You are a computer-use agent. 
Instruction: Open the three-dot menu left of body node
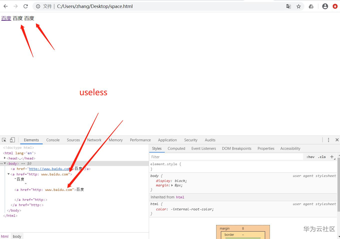(1, 164)
